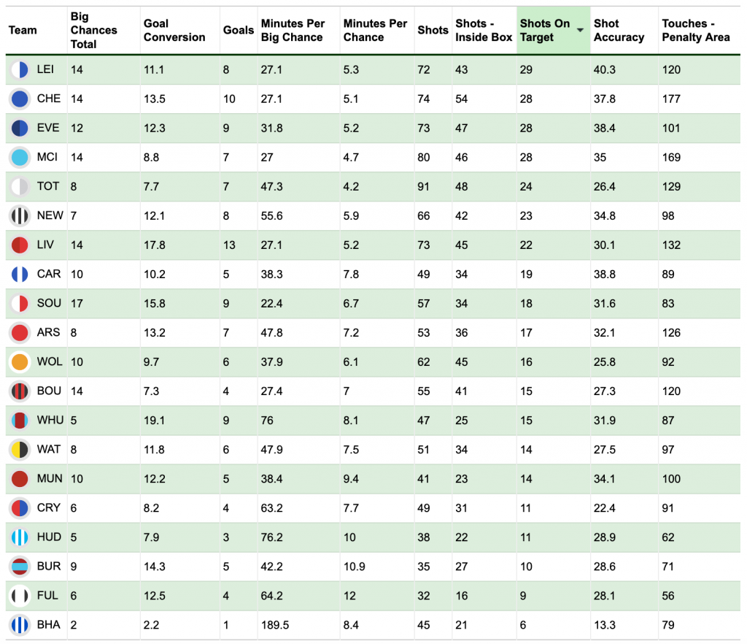Click the LEI team badge icon

[x=20, y=69]
